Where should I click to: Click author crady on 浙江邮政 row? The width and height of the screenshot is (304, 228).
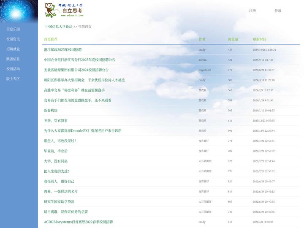click(x=202, y=50)
